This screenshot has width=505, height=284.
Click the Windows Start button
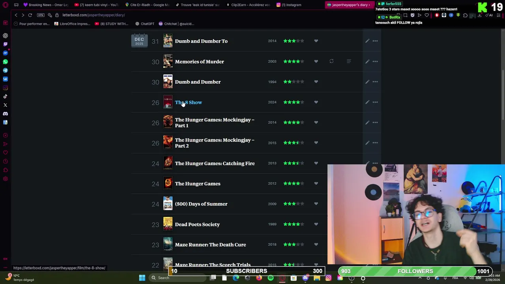[142, 278]
